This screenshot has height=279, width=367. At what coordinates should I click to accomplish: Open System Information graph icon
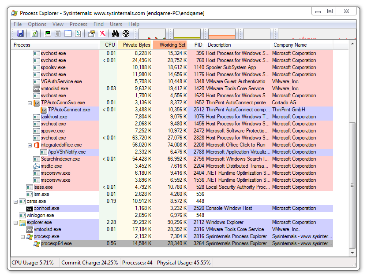[48, 33]
